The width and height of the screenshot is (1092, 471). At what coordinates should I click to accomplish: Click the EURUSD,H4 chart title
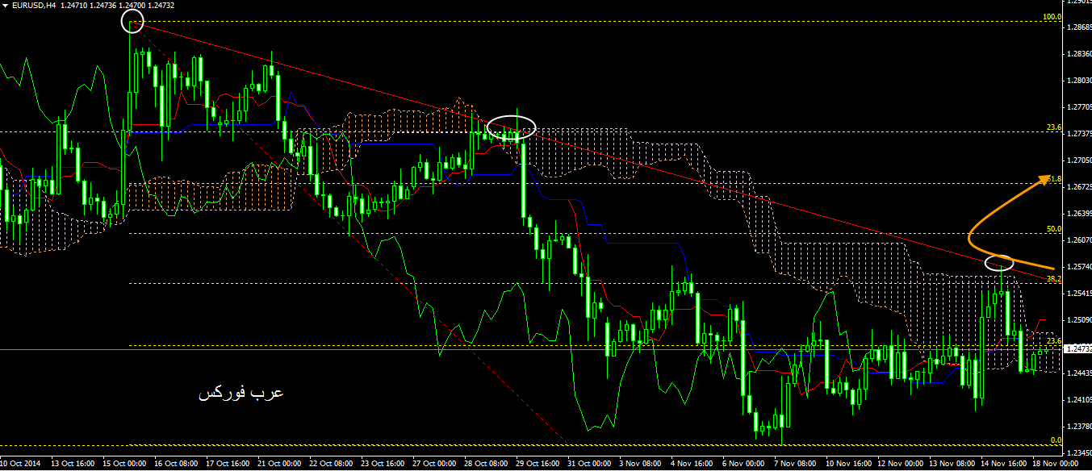pyautogui.click(x=33, y=6)
